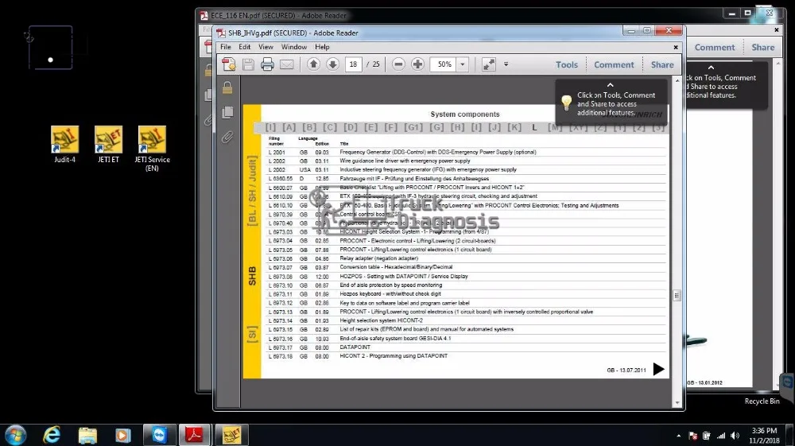Jump to index section [J]
The image size is (795, 446).
coord(494,127)
